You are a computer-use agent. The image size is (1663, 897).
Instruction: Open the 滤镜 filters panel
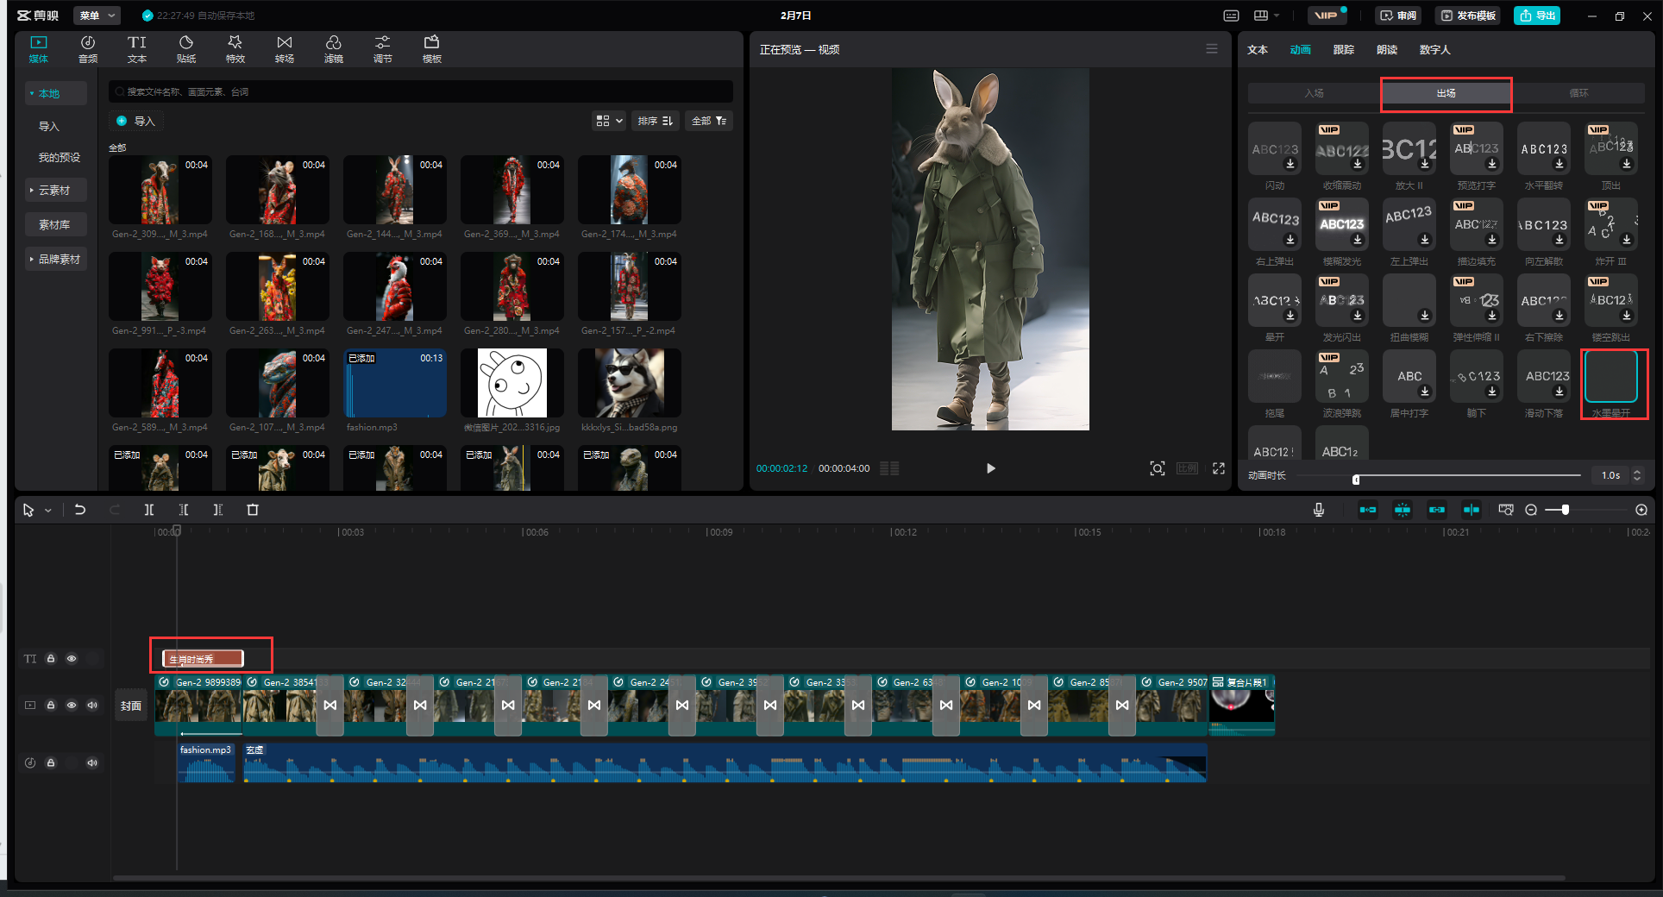334,49
